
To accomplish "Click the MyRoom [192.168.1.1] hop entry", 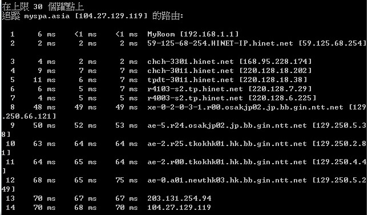I will click(x=193, y=34).
